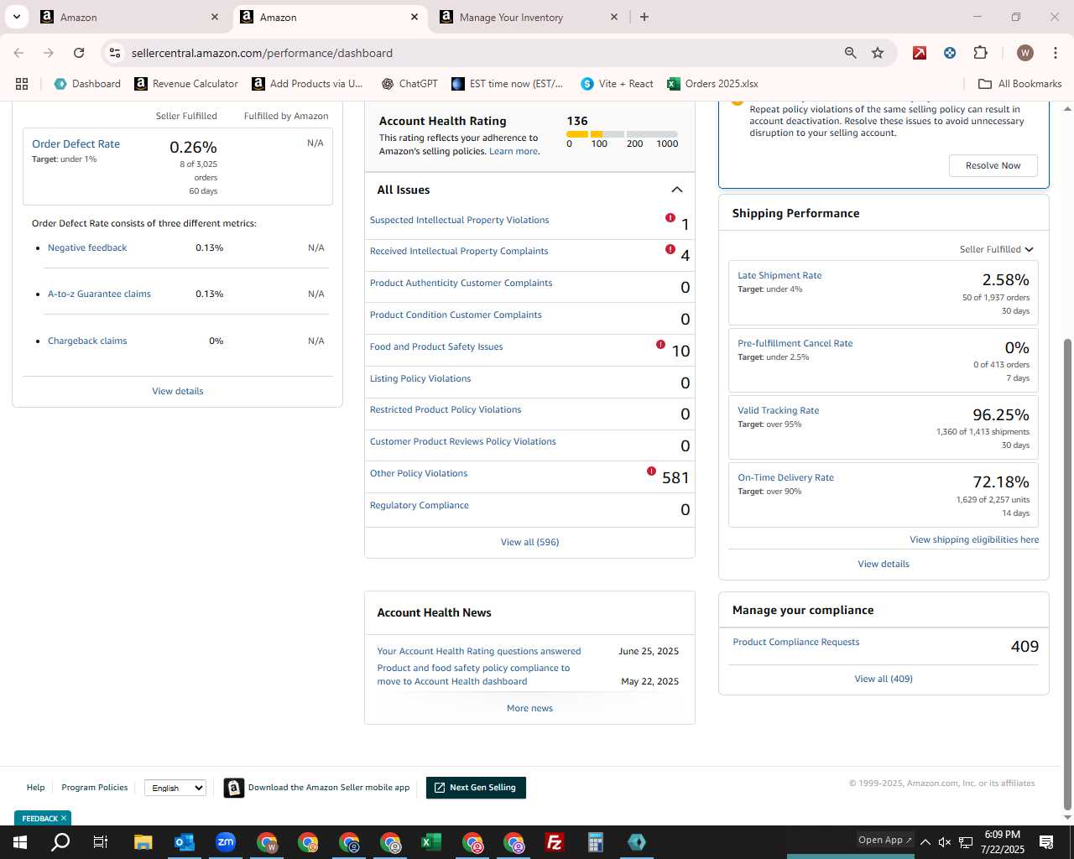This screenshot has width=1074, height=859.
Task: Open File Explorer from taskbar
Action: 143,842
